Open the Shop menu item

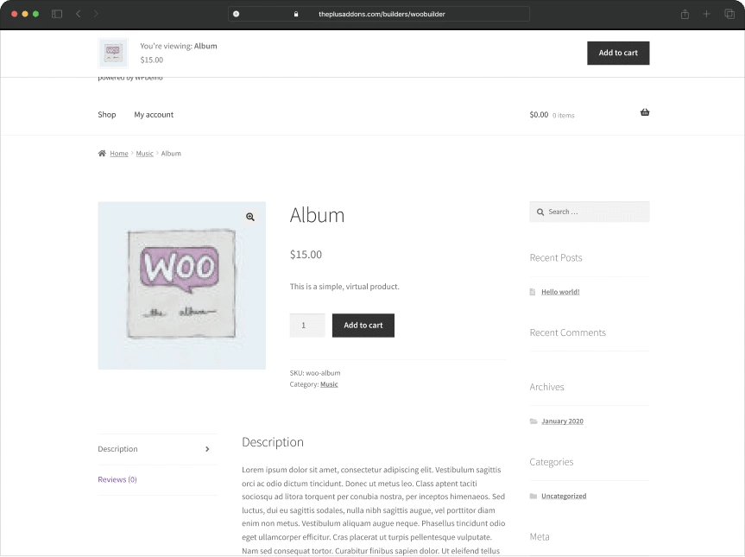tap(106, 114)
